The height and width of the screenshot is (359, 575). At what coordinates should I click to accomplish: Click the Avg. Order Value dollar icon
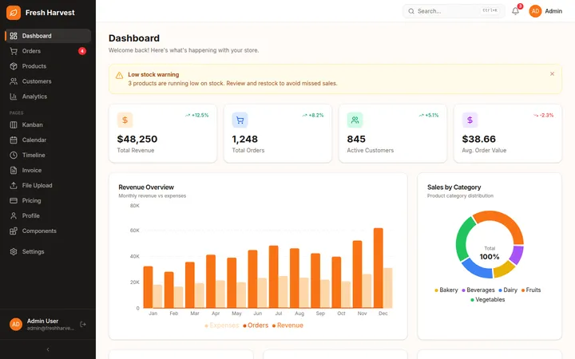470,120
